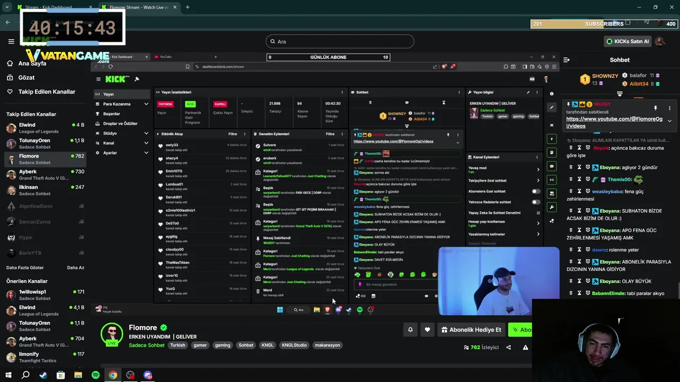The width and height of the screenshot is (680, 382).
Task: Open the three-dot menu of pinned message
Action: pyautogui.click(x=669, y=108)
